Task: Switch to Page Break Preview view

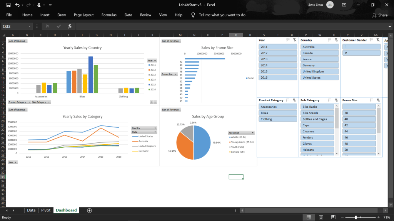Action: pos(332,217)
